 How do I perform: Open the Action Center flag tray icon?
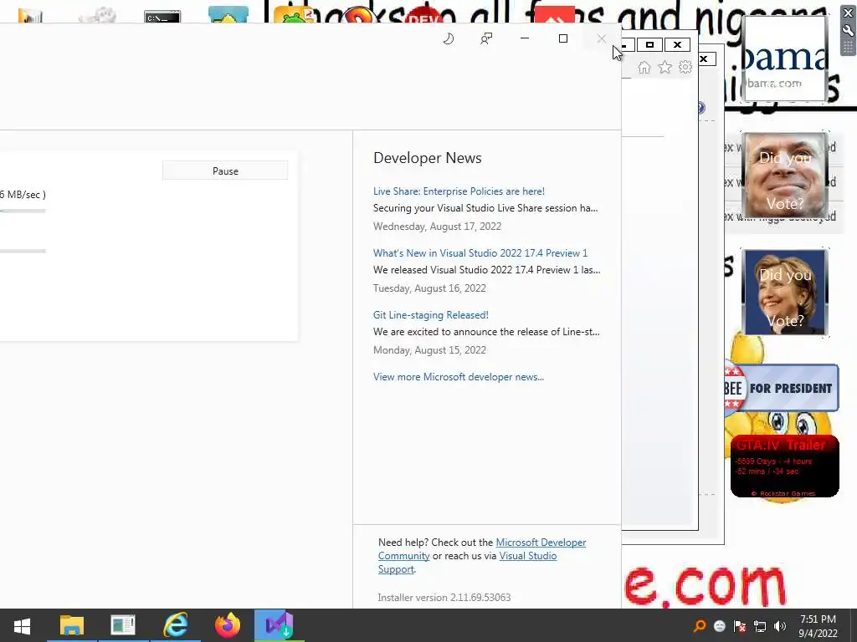[x=740, y=626]
